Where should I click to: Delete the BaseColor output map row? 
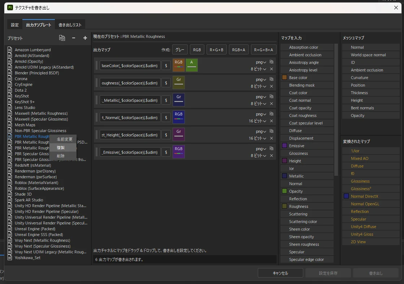point(271,69)
